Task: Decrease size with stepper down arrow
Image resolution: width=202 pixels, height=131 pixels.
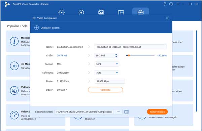Action: (x=116, y=56)
